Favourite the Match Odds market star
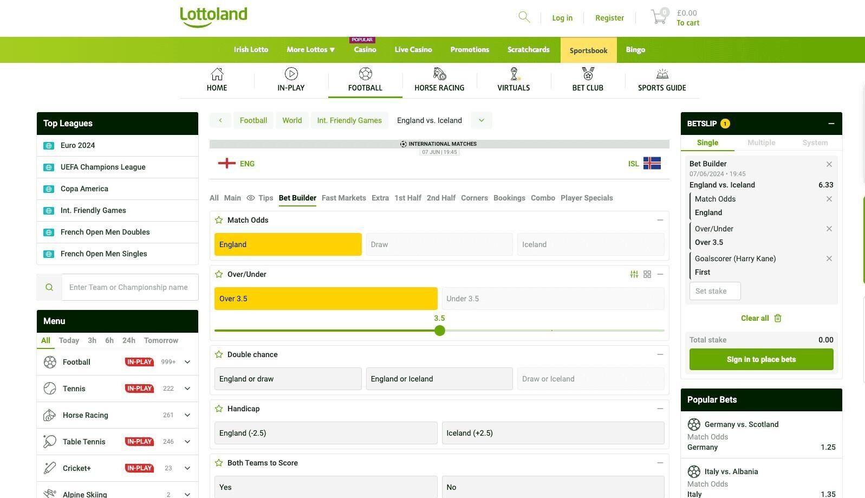865x498 pixels. pyautogui.click(x=219, y=220)
